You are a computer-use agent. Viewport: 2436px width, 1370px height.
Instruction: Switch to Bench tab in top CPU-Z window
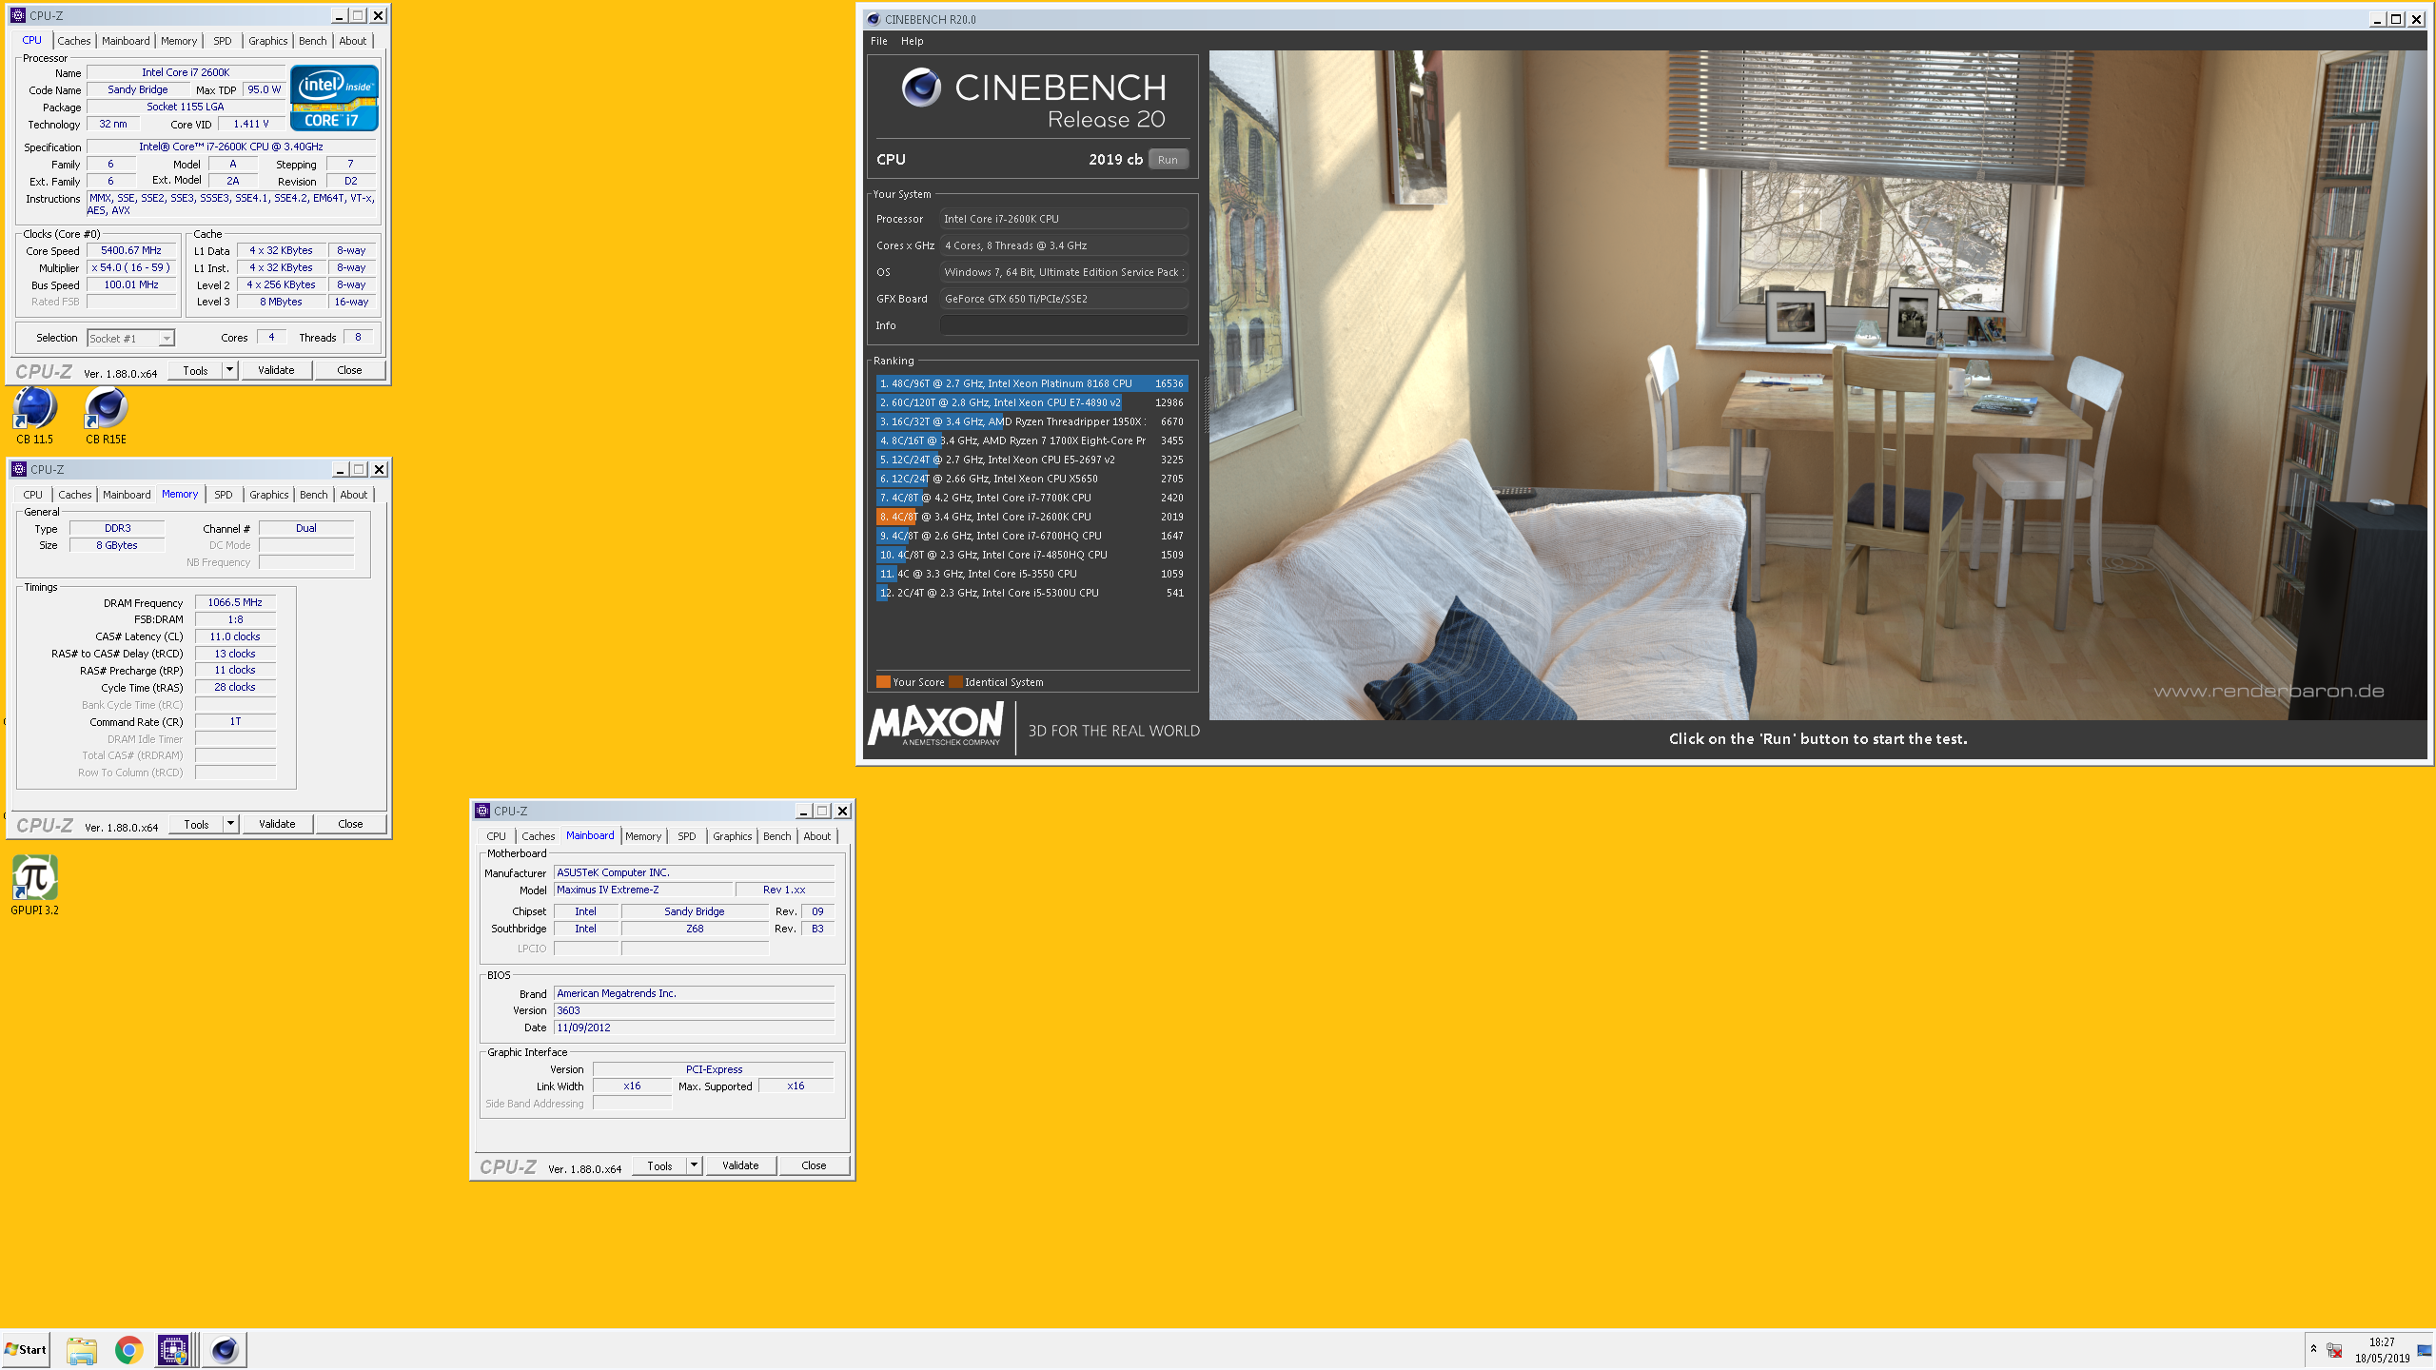click(x=312, y=41)
